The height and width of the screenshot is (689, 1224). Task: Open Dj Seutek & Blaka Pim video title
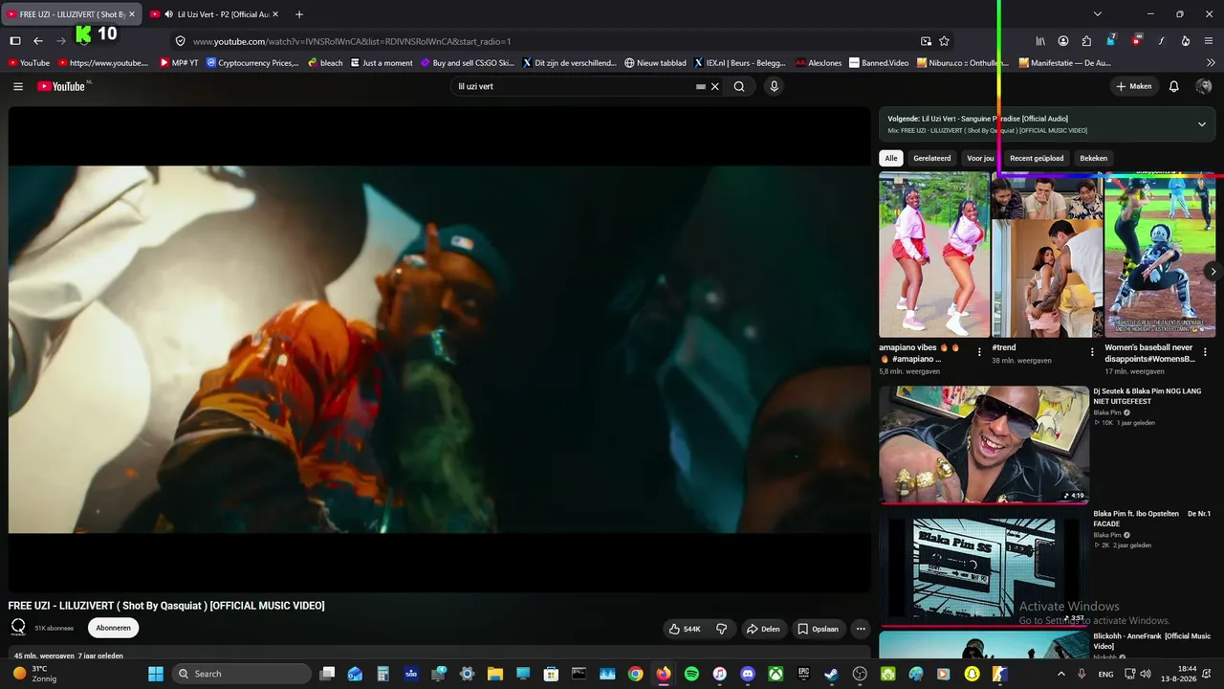coord(1147,396)
